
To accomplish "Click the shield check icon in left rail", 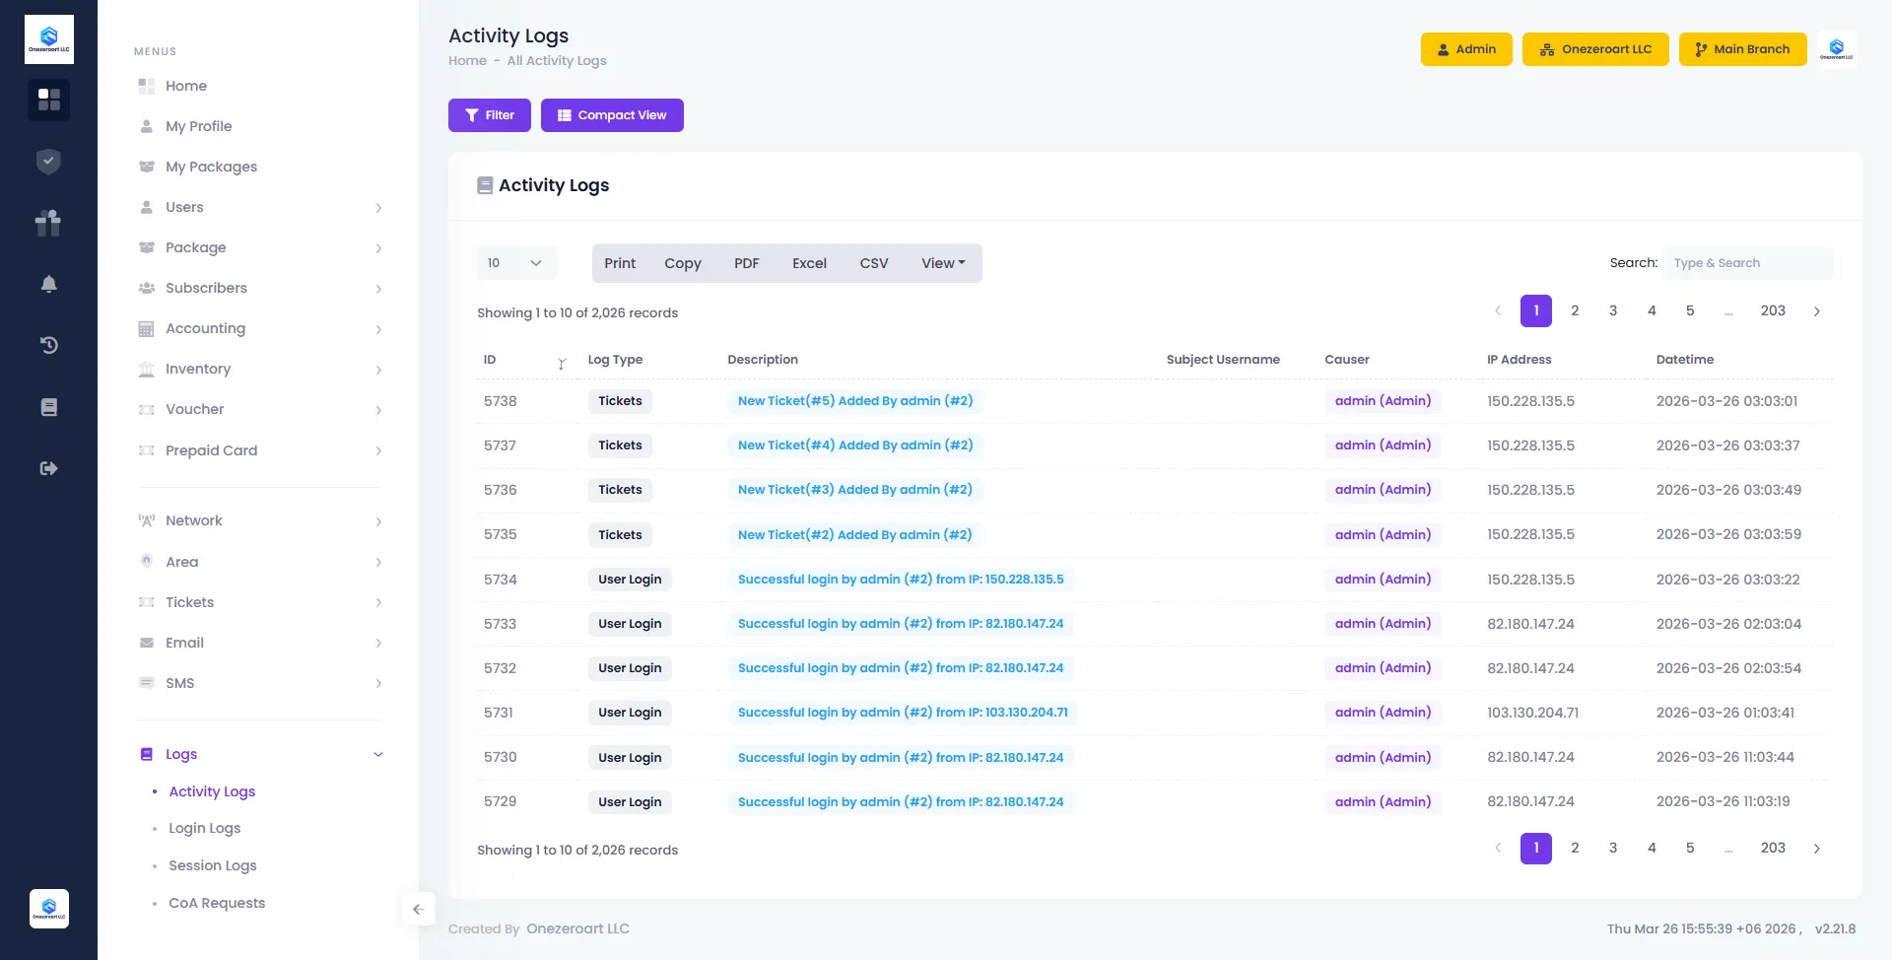I will point(48,162).
